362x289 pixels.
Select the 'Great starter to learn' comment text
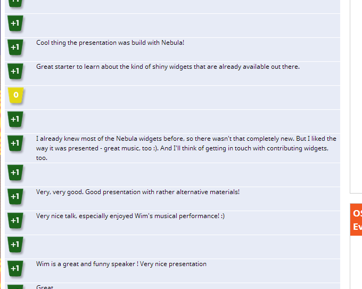[x=168, y=67]
